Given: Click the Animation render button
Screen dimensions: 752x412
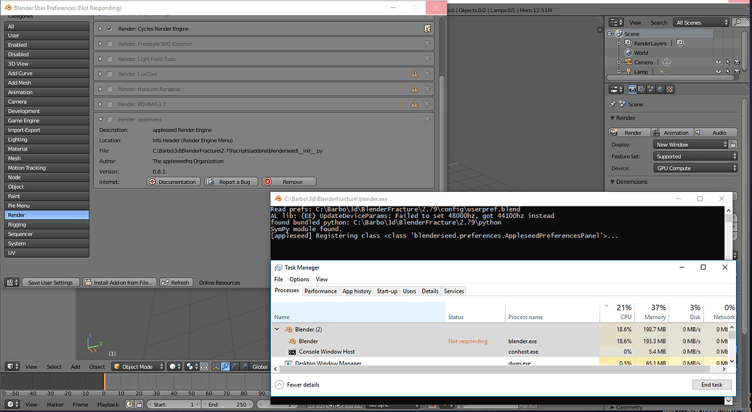Looking at the screenshot, I should click(x=672, y=132).
